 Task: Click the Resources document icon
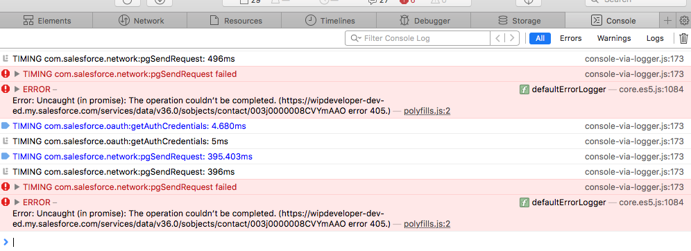tap(214, 20)
